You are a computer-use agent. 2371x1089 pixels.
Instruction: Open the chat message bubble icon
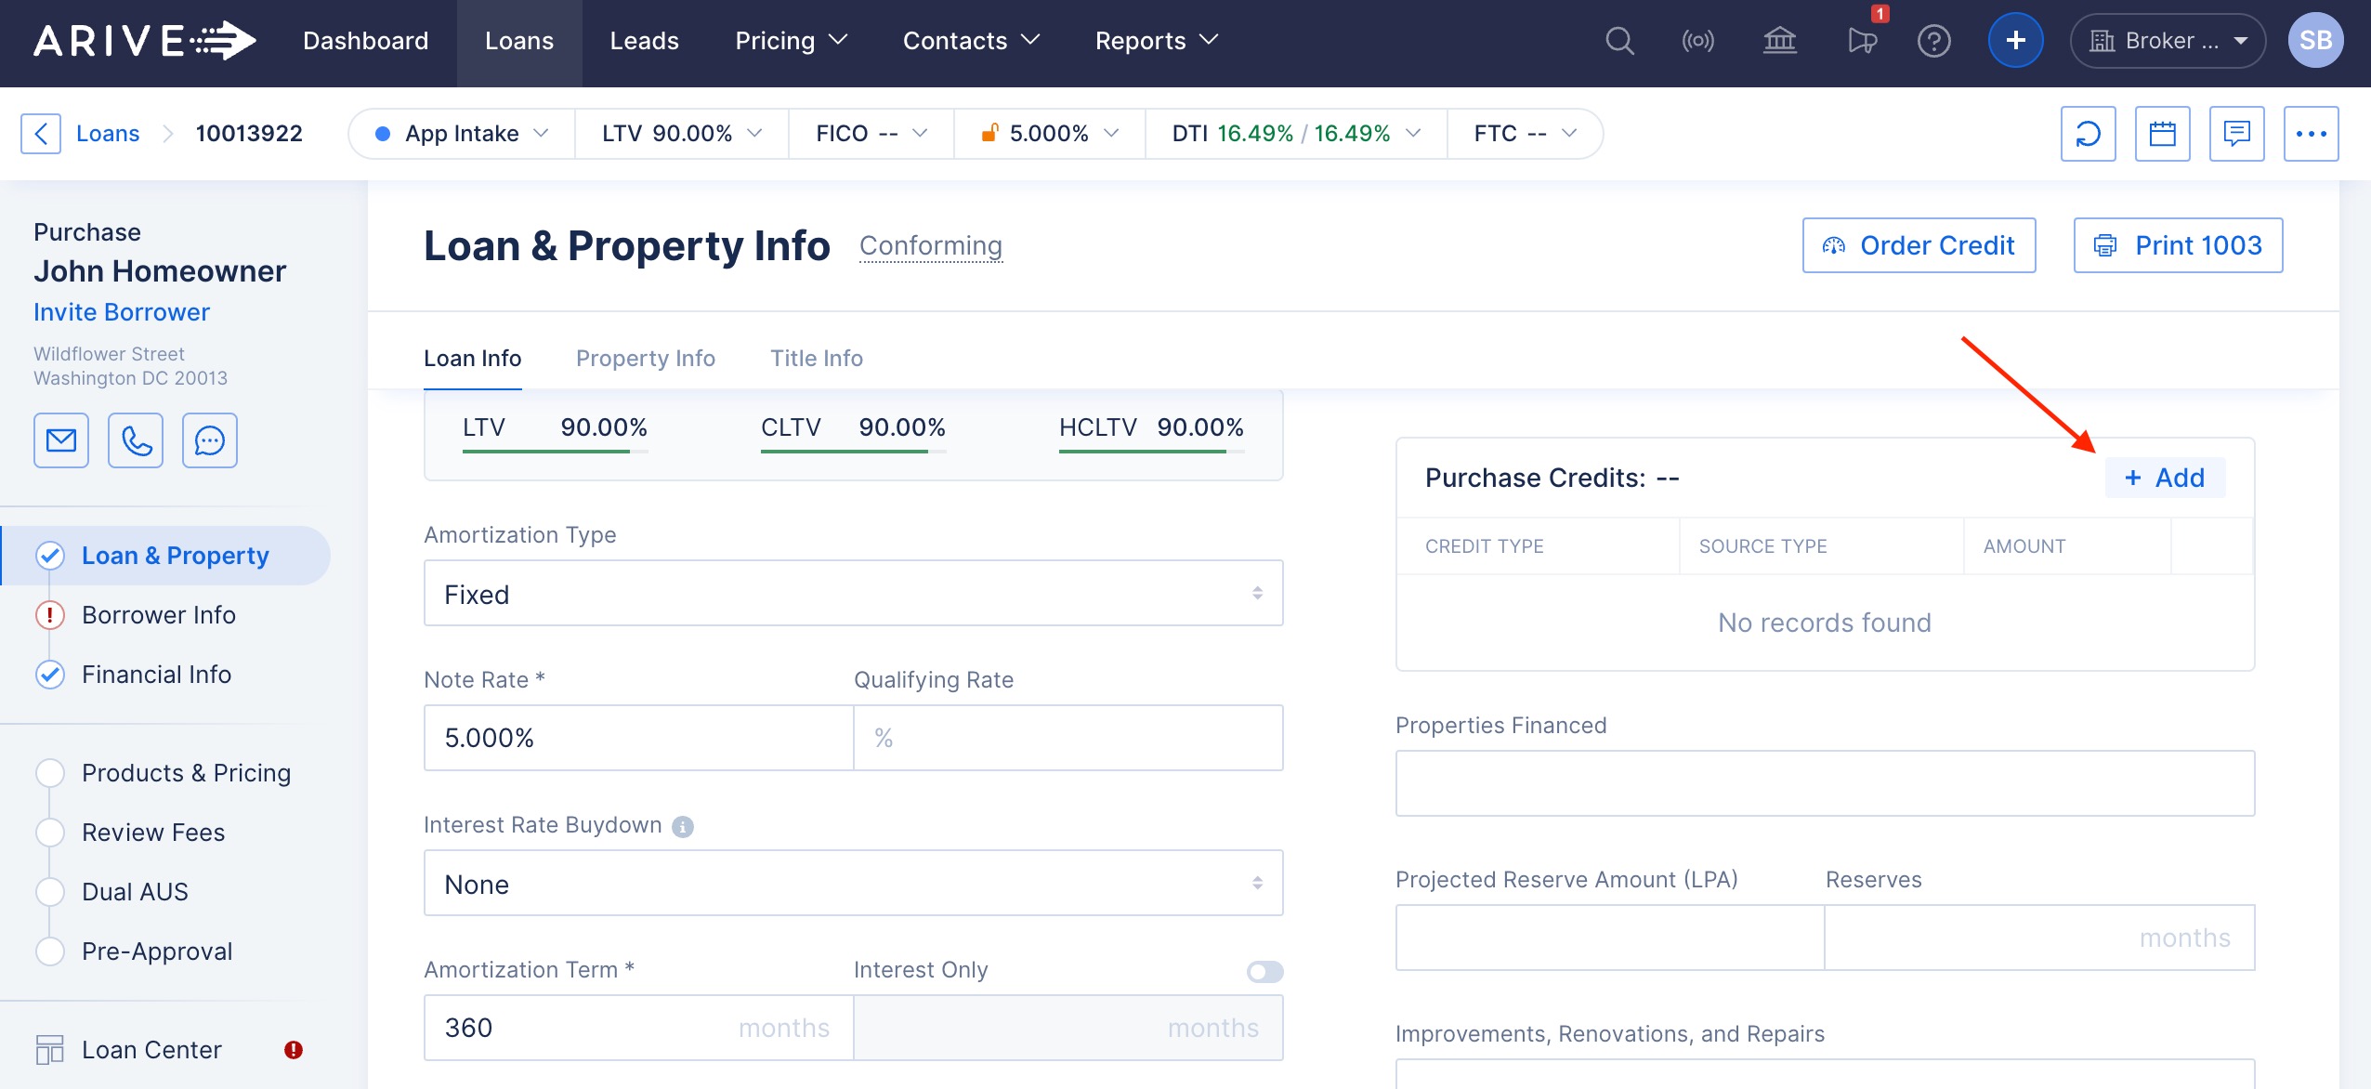[210, 440]
